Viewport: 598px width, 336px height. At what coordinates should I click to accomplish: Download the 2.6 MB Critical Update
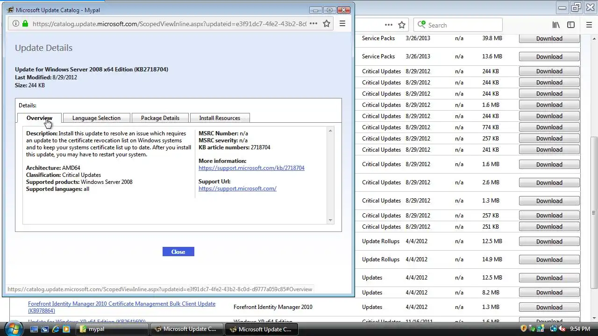(x=549, y=182)
